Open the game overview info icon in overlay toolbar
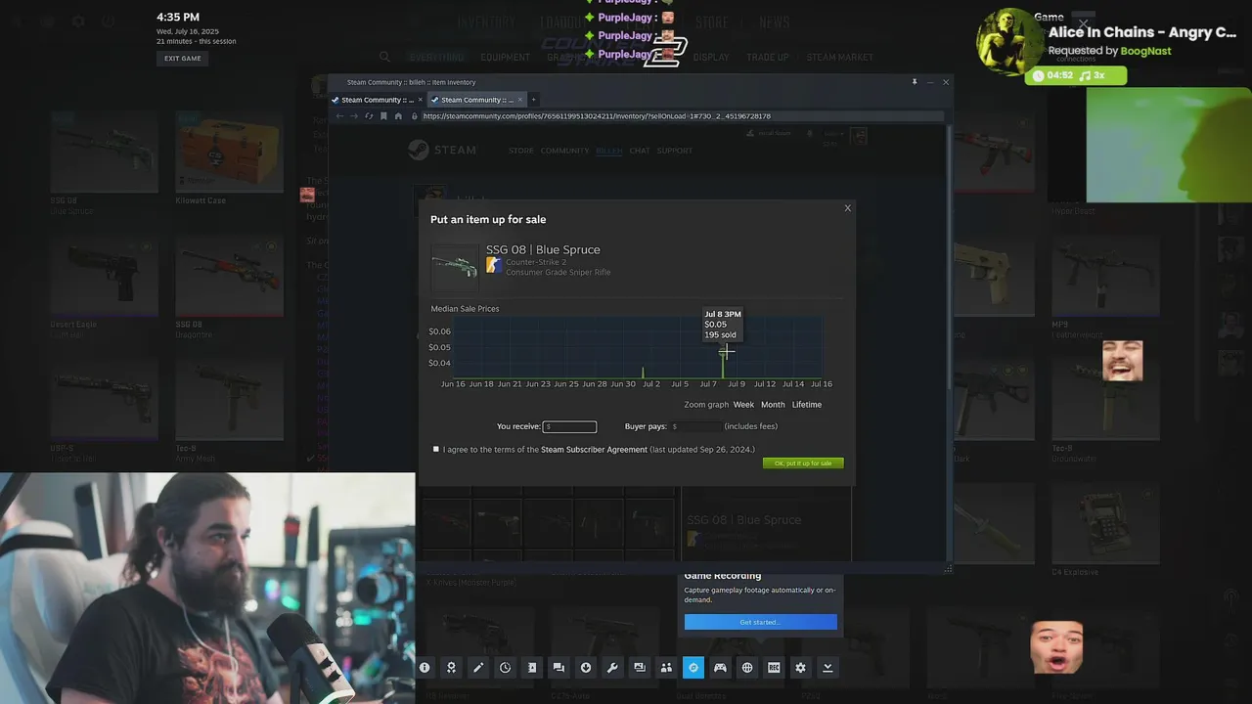Viewport: 1252px width, 704px height. (x=425, y=668)
